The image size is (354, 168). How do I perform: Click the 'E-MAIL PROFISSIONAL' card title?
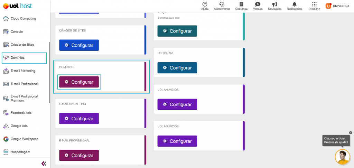tap(75, 140)
